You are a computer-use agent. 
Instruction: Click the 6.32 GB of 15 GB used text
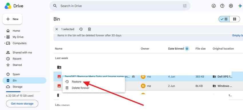coord(20,96)
